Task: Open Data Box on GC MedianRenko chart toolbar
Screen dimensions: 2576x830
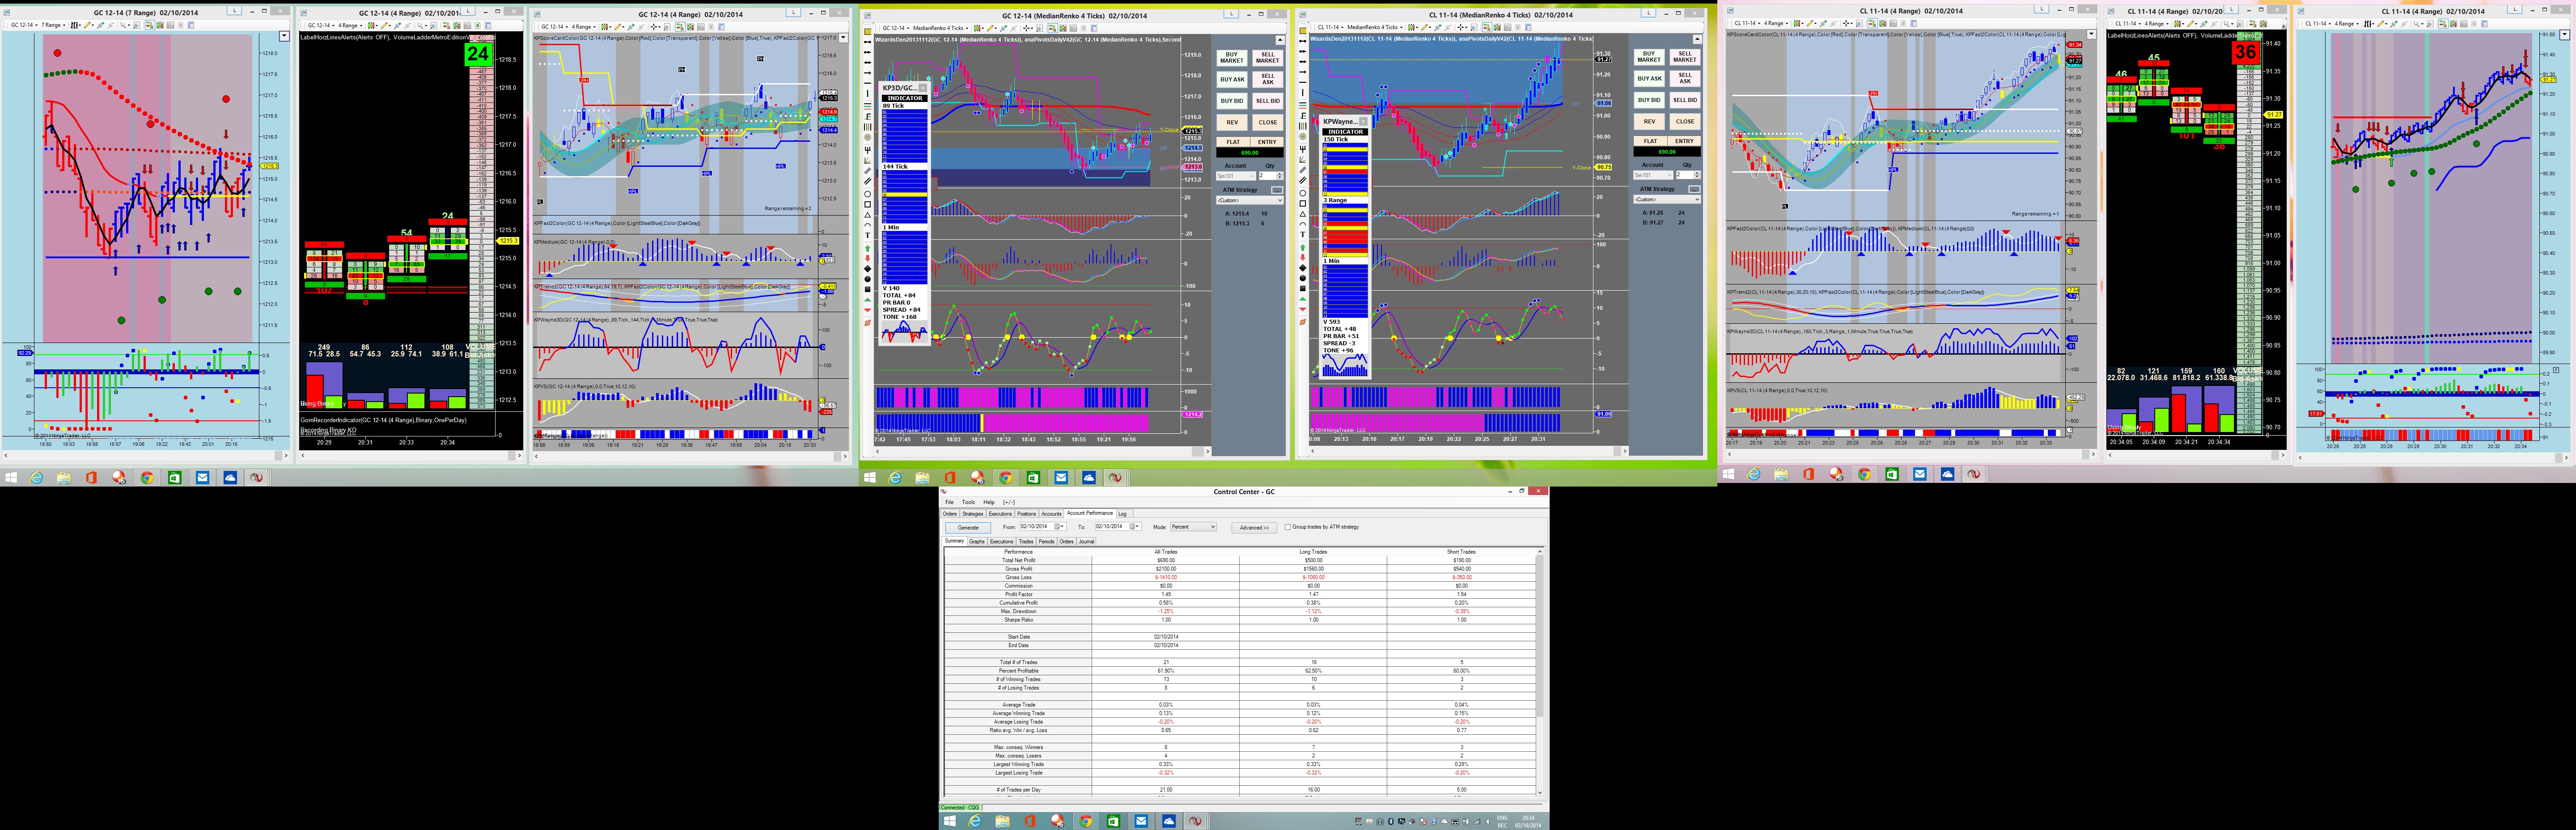Action: [1040, 28]
